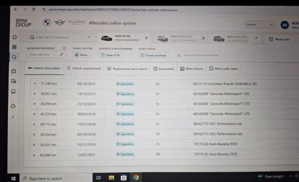Expand the 31,348 km service entry
Screen dimensions: 299x182
tap(35, 84)
